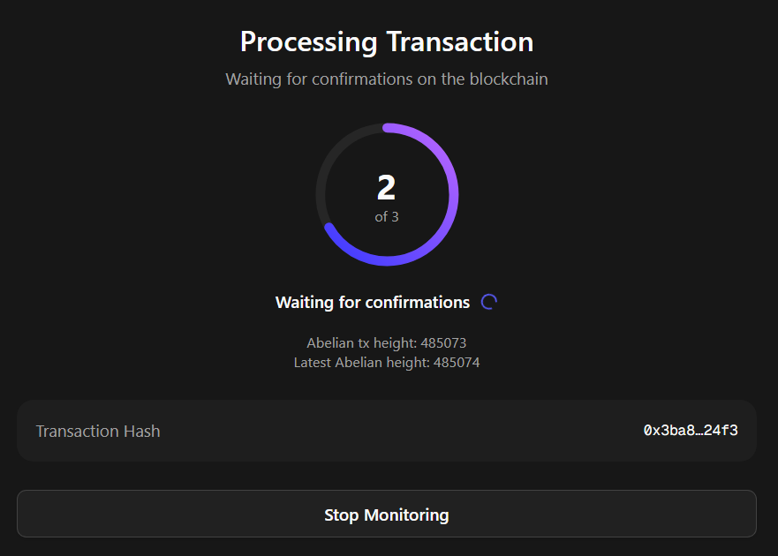778x556 pixels.
Task: Click the ring center to view confirmation details
Action: click(x=387, y=194)
